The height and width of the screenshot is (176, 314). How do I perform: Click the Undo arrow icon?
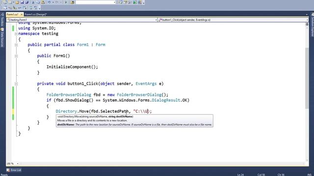[49, 2]
